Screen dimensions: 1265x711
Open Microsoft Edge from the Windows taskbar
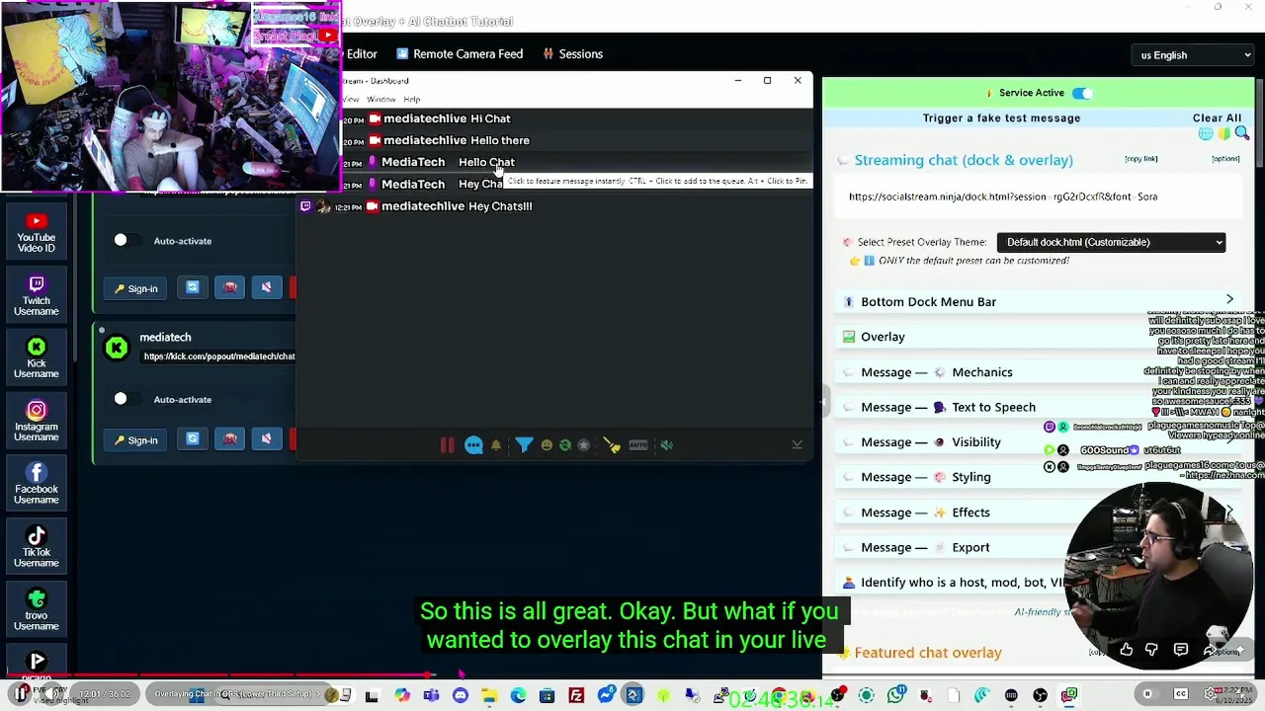tap(518, 696)
